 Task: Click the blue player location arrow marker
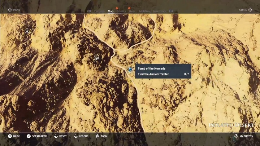130,70
